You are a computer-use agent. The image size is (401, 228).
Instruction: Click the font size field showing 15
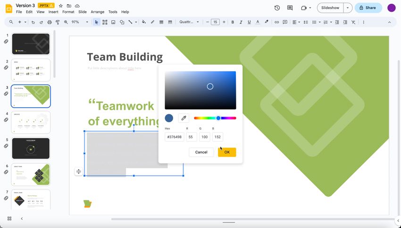coord(215,22)
